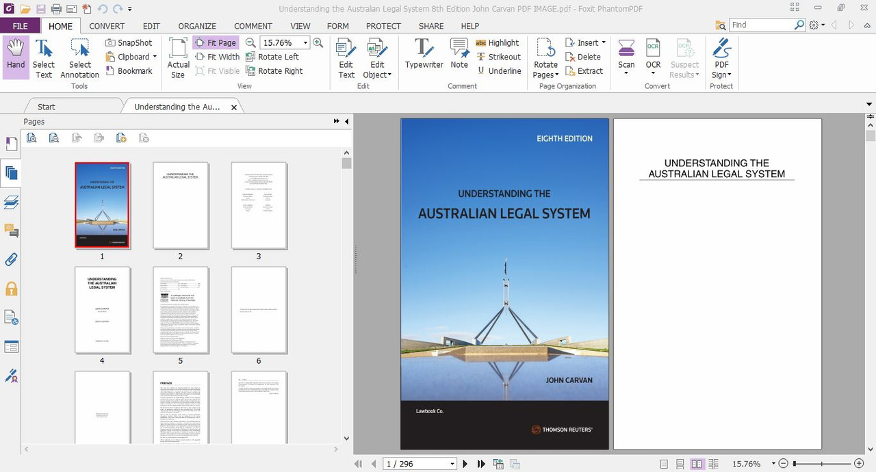
Task: Close the Understanding the Au... document tab
Action: 234,107
